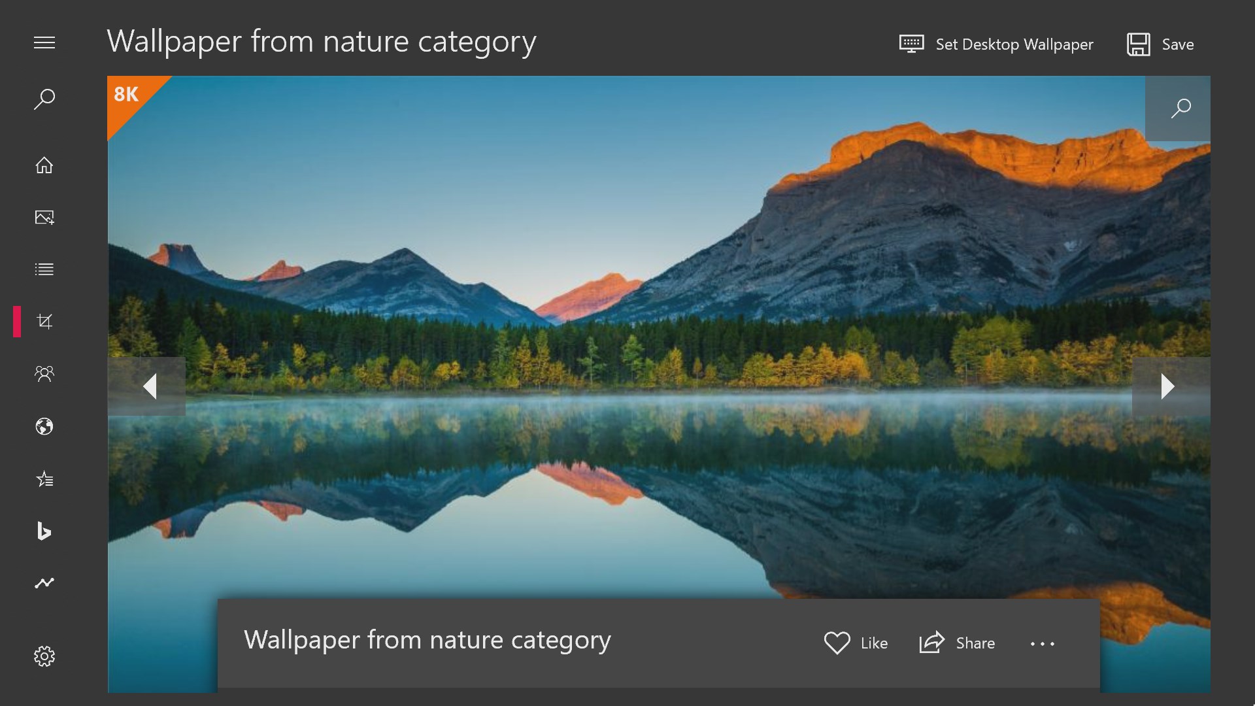This screenshot has width=1255, height=706.
Task: Open the add picture sidebar icon
Action: (44, 218)
